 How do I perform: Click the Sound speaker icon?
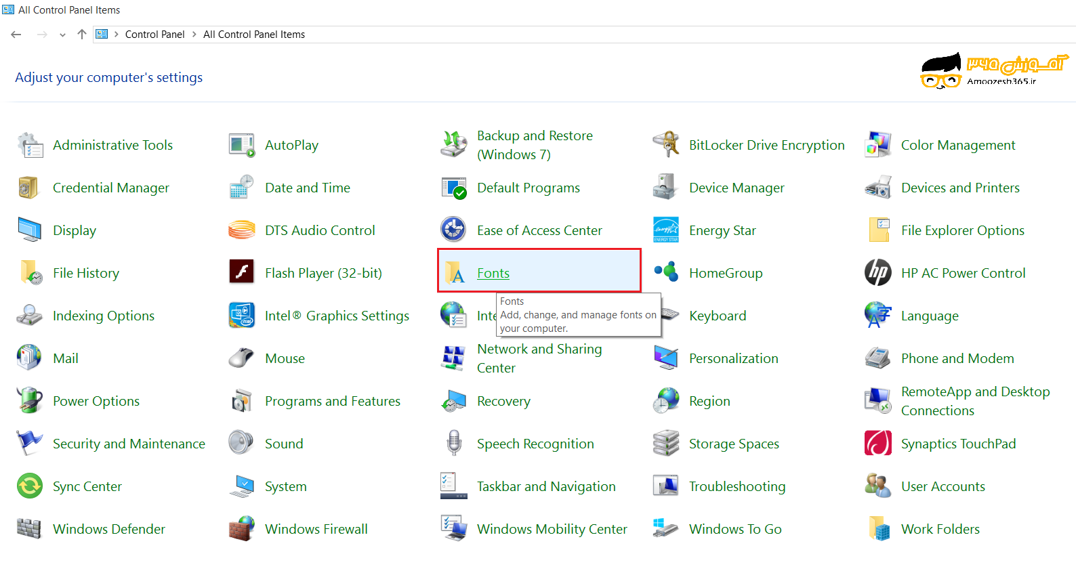pos(242,444)
